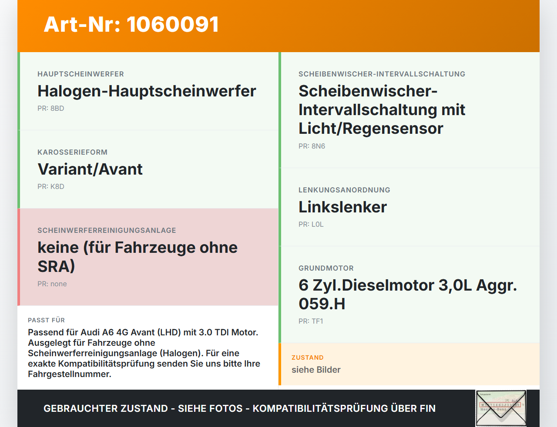
Task: Click the red Scheinwerferreinigungsanlage card
Action: (148, 257)
